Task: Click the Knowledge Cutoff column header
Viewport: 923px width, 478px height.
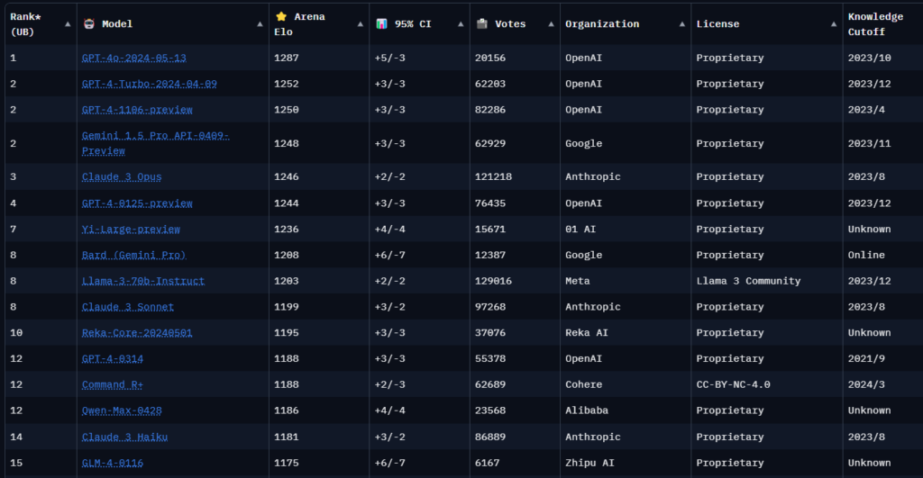Action: tap(875, 24)
